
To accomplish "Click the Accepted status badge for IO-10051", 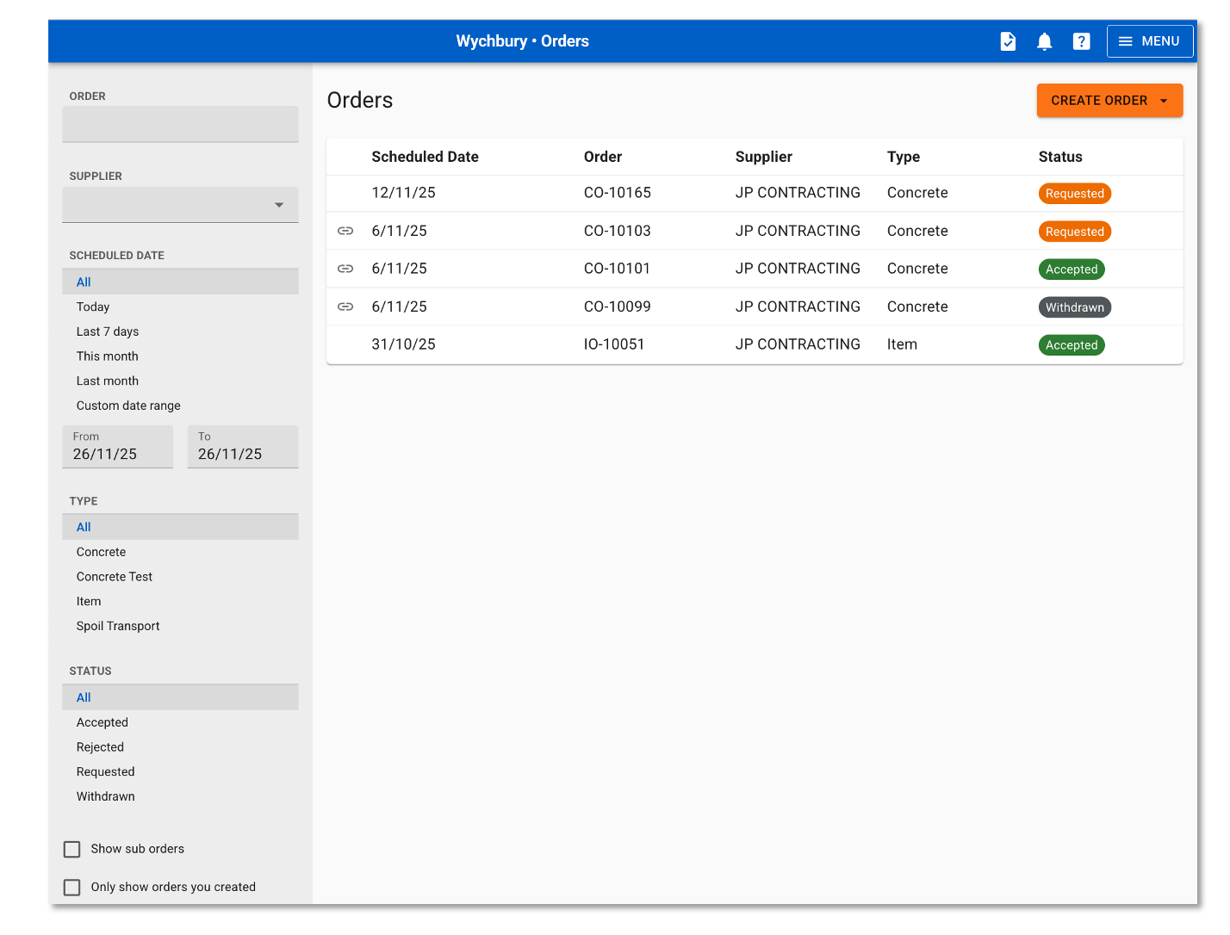I will click(x=1071, y=345).
